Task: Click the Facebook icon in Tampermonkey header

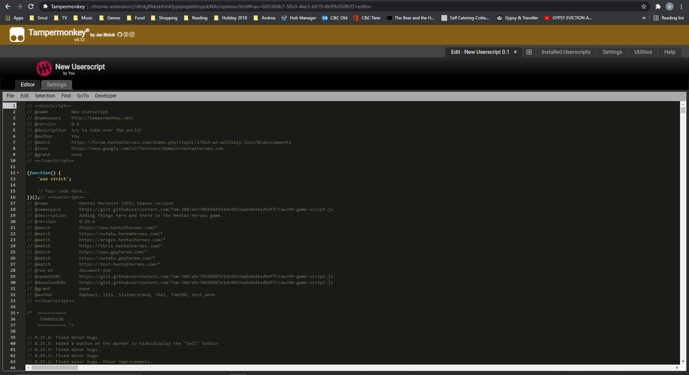Action: point(126,34)
